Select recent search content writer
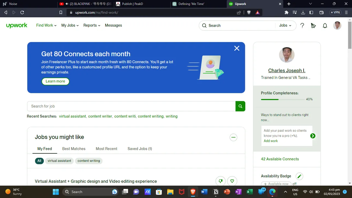Screen dimensions: 352x198 pos(100,116)
